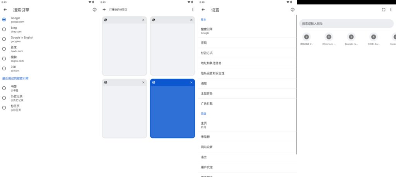
Task: Click globe favicon on blue tab card
Action: click(x=154, y=82)
